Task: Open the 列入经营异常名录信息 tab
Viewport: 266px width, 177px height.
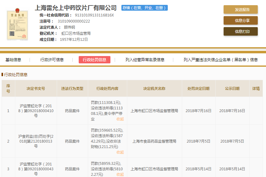Action: coord(145,60)
